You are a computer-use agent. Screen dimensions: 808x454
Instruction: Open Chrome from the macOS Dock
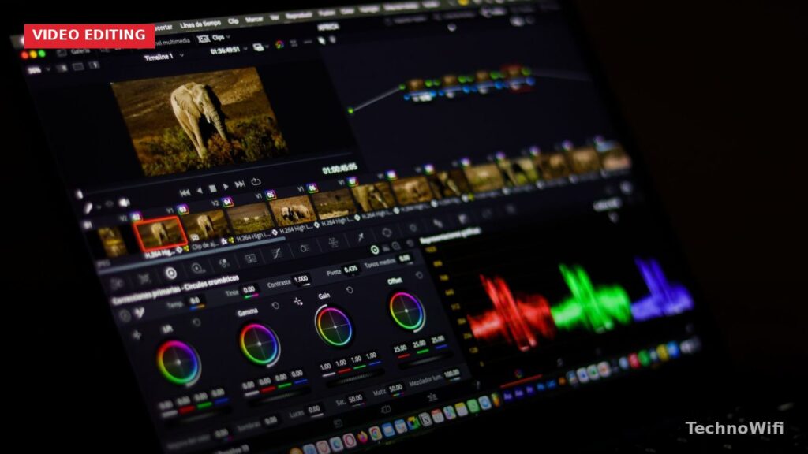(x=375, y=434)
